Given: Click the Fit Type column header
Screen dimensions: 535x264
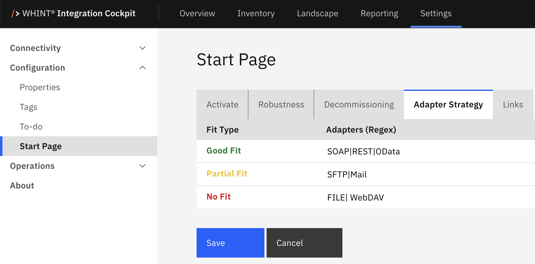Looking at the screenshot, I should point(223,130).
